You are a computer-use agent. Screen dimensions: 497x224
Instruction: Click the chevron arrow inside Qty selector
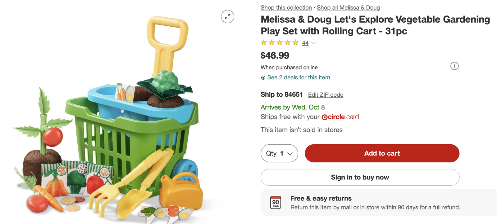click(x=290, y=154)
